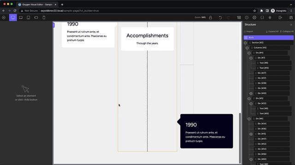Select the Columns [#3] row
Screen dimensions: 295x165
pyautogui.click(x=270, y=48)
